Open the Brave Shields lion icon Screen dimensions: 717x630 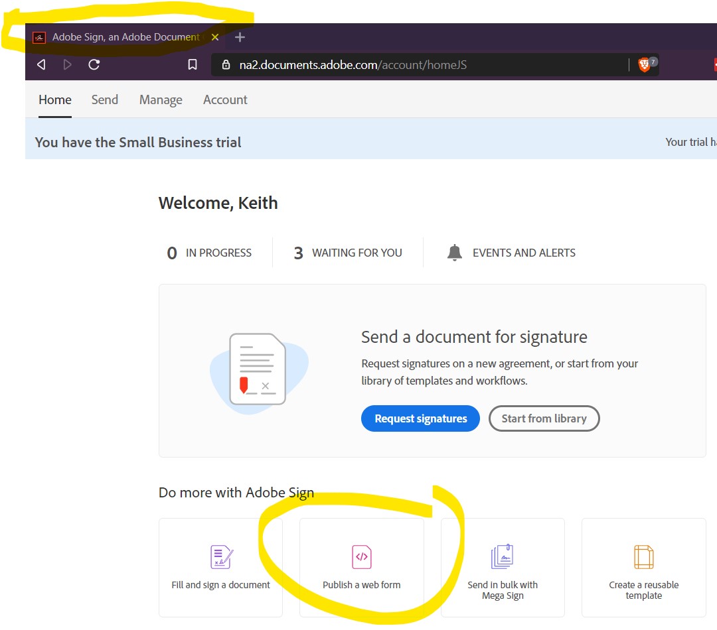tap(644, 65)
